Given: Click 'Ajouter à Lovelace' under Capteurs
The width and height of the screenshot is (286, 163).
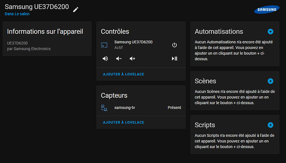Looking at the screenshot, I should point(124,122).
